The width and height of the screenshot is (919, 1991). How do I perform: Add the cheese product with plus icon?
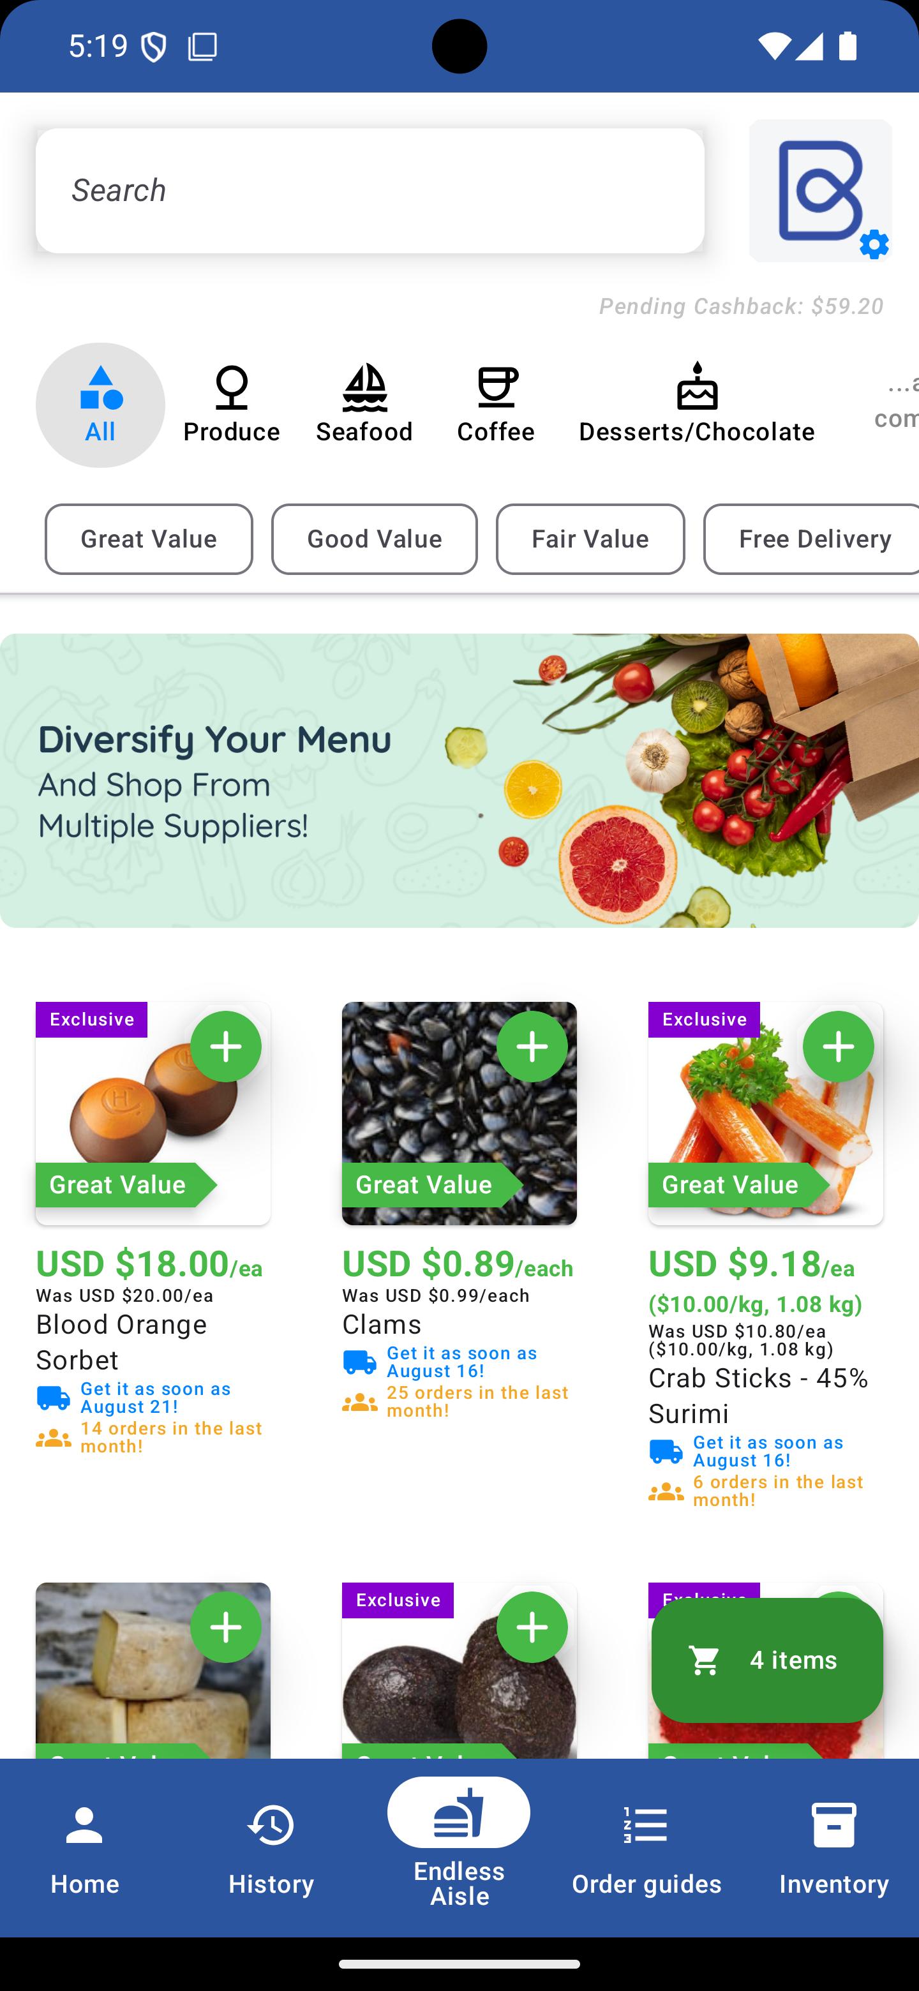click(x=226, y=1627)
